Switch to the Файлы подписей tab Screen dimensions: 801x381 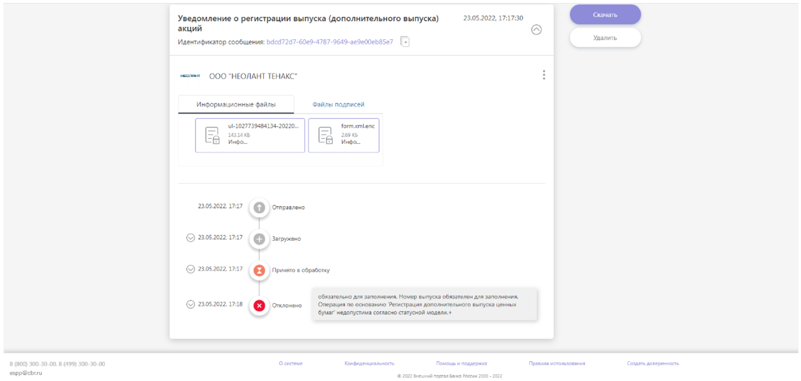coord(338,105)
